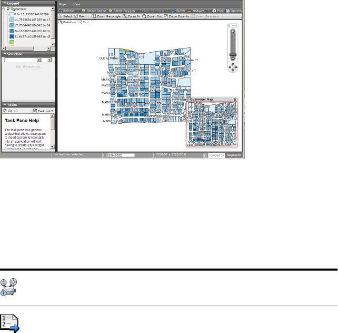Open the Task List dropdown
This screenshot has width=338, height=333.
[43, 111]
